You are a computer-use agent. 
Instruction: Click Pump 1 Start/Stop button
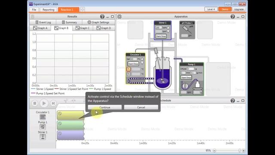coord(186,77)
